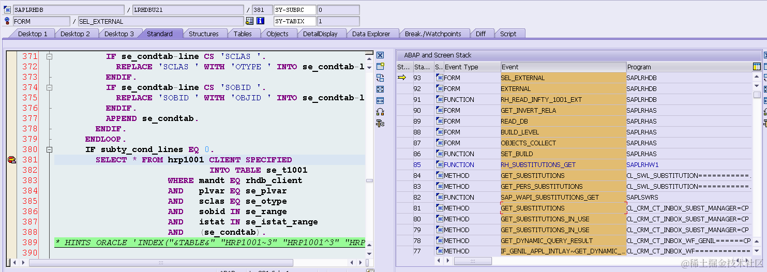The image size is (767, 272).
Task: Switch to the Desktop 3 tab
Action: [x=119, y=34]
